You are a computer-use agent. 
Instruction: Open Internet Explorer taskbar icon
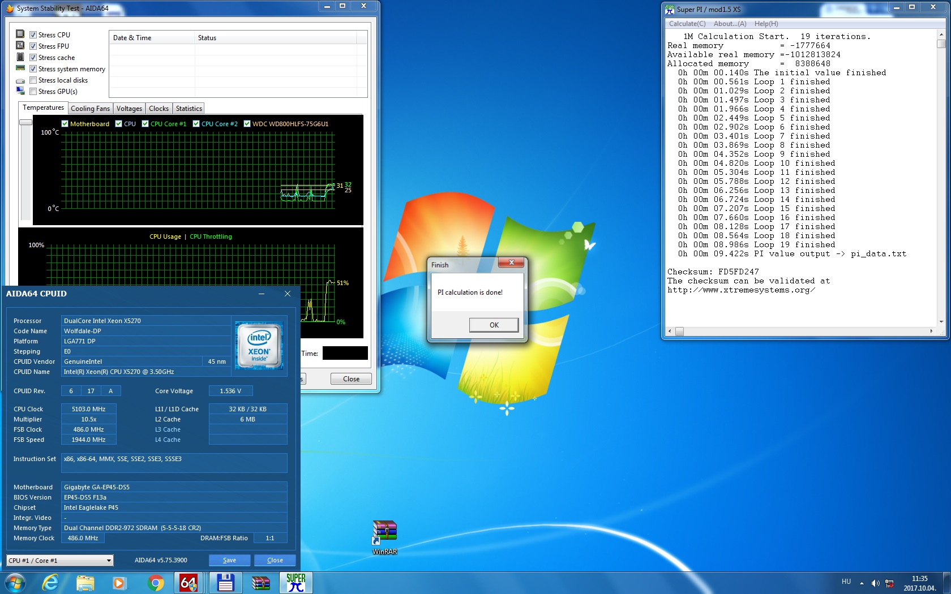click(x=51, y=583)
